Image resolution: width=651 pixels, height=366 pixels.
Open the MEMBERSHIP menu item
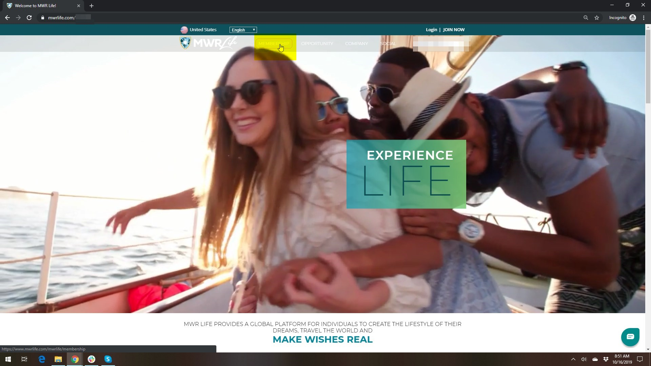[x=274, y=44]
